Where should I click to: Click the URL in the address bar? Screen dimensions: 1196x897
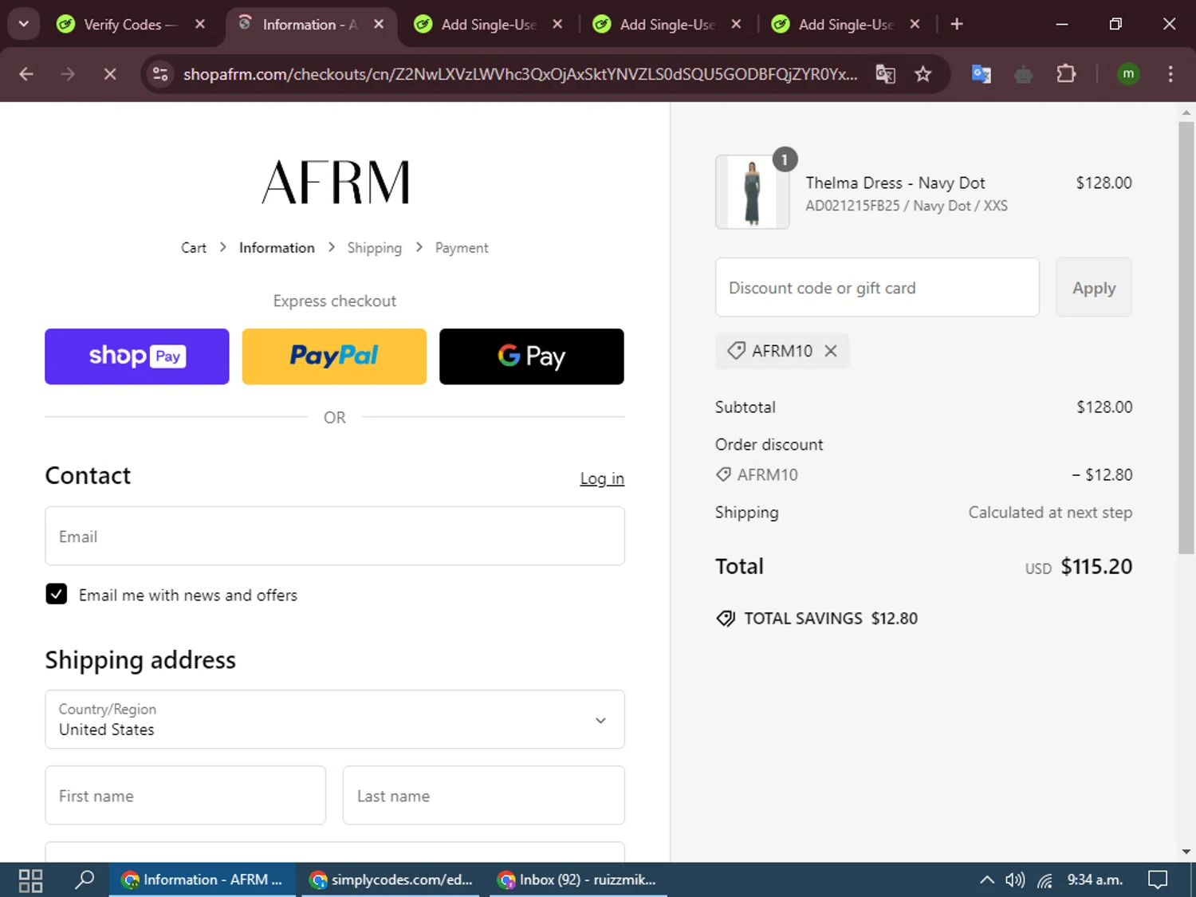tap(520, 74)
